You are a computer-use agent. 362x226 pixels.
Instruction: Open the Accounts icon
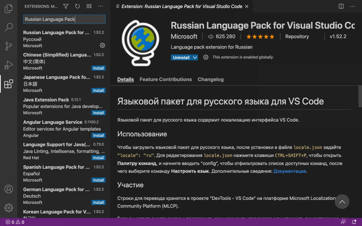pyautogui.click(x=9, y=189)
